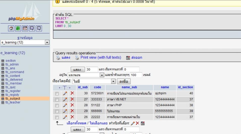Open tb_command table in sidebar
241x134 pixels.
(15, 72)
